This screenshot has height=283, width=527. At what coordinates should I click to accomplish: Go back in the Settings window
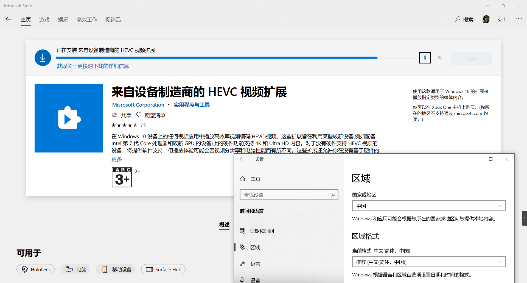[242, 159]
